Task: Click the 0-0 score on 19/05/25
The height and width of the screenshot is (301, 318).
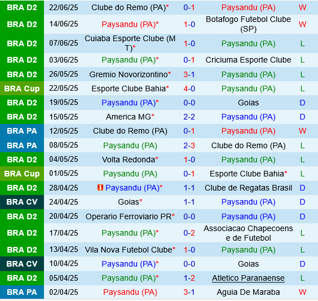Action: 189,103
